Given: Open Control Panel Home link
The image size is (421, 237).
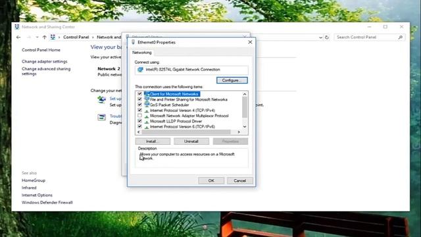Looking at the screenshot, I should pyautogui.click(x=41, y=50).
